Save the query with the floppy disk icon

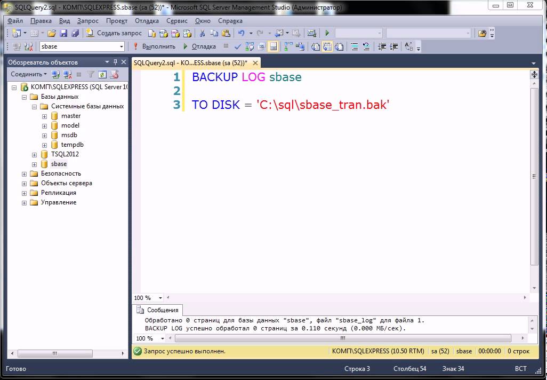[x=63, y=33]
